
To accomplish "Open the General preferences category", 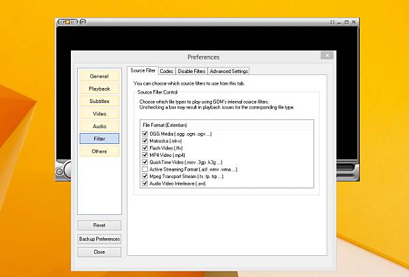I will 99,76.
